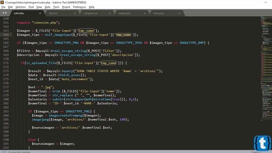The height and width of the screenshot is (153, 272).
Task: Click the right tab scroll arrow
Action: tap(6, 13)
